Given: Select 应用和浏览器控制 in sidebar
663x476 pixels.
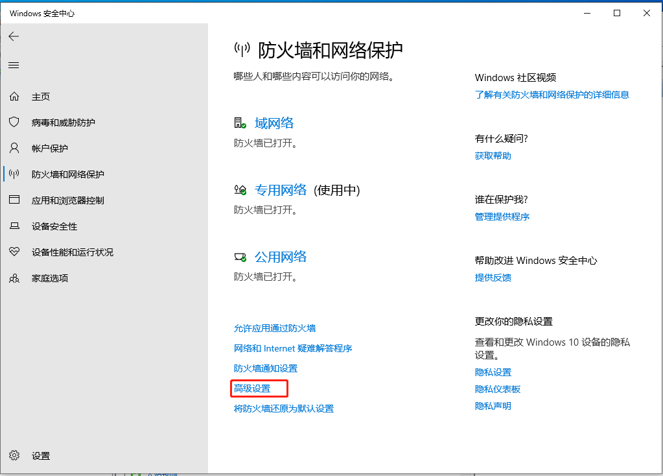Looking at the screenshot, I should click(x=67, y=200).
